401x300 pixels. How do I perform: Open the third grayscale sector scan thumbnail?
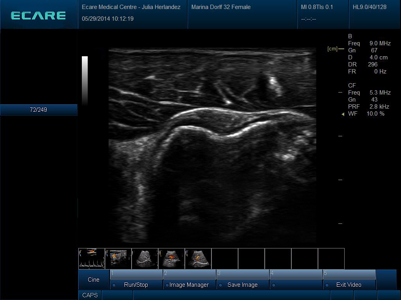point(145,259)
